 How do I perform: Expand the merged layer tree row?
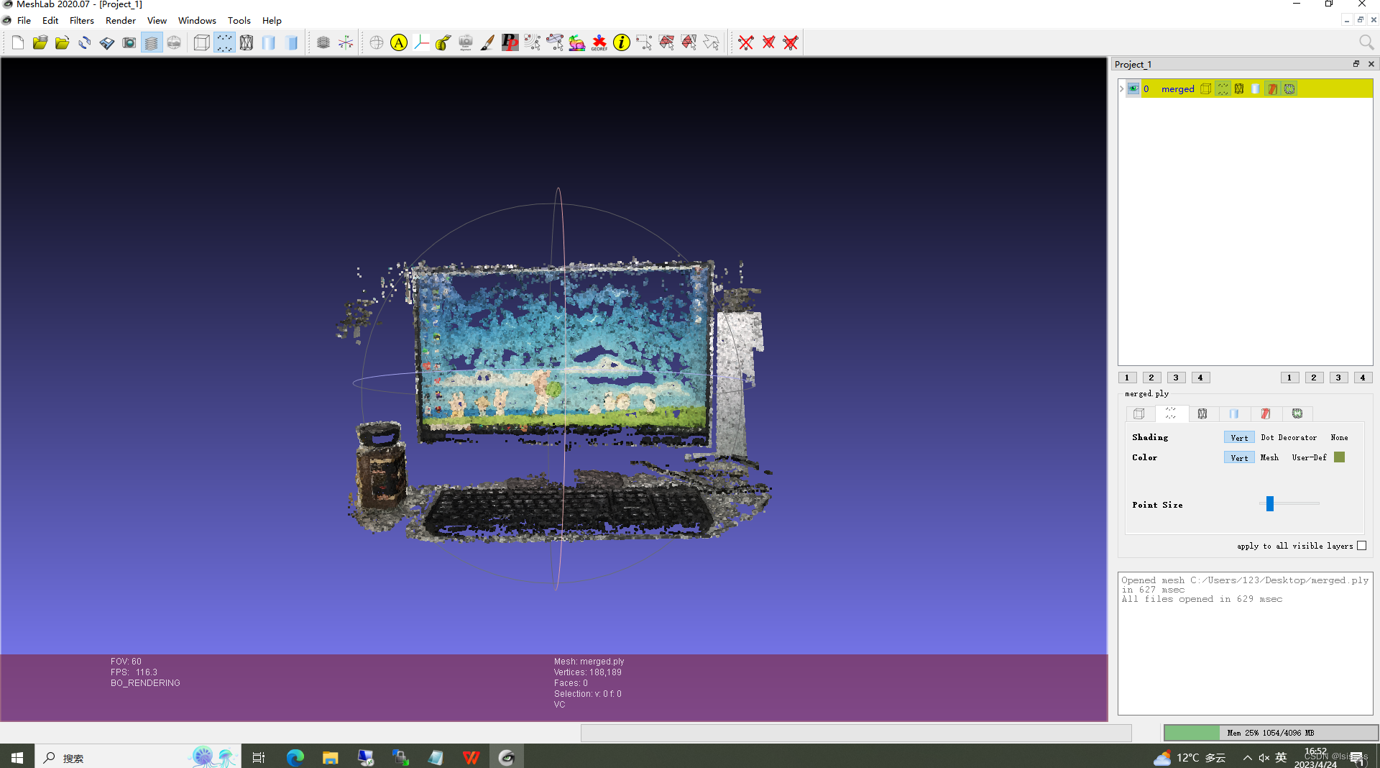click(1121, 89)
